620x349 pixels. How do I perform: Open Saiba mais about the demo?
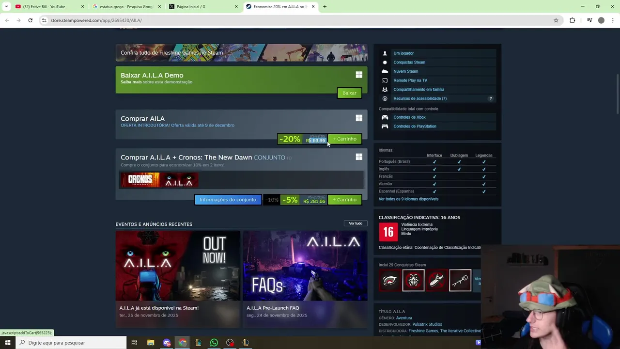[131, 82]
